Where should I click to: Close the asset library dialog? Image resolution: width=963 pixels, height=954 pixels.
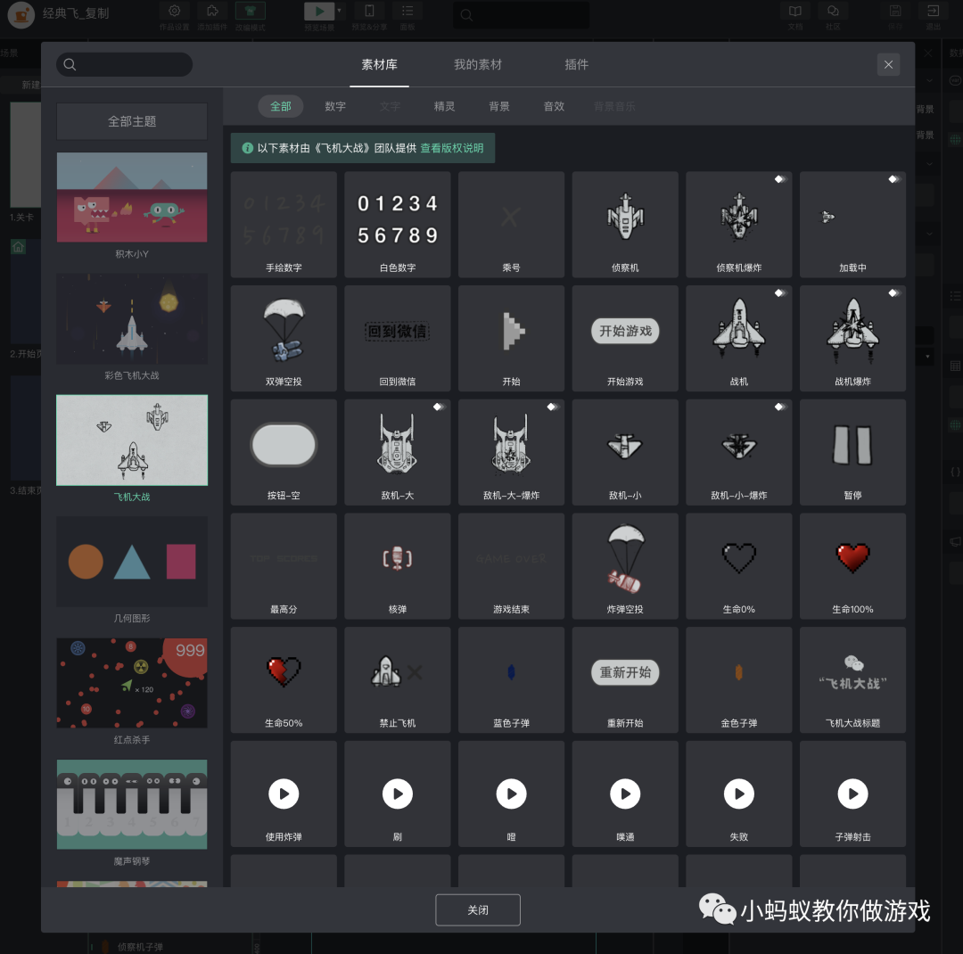[888, 64]
